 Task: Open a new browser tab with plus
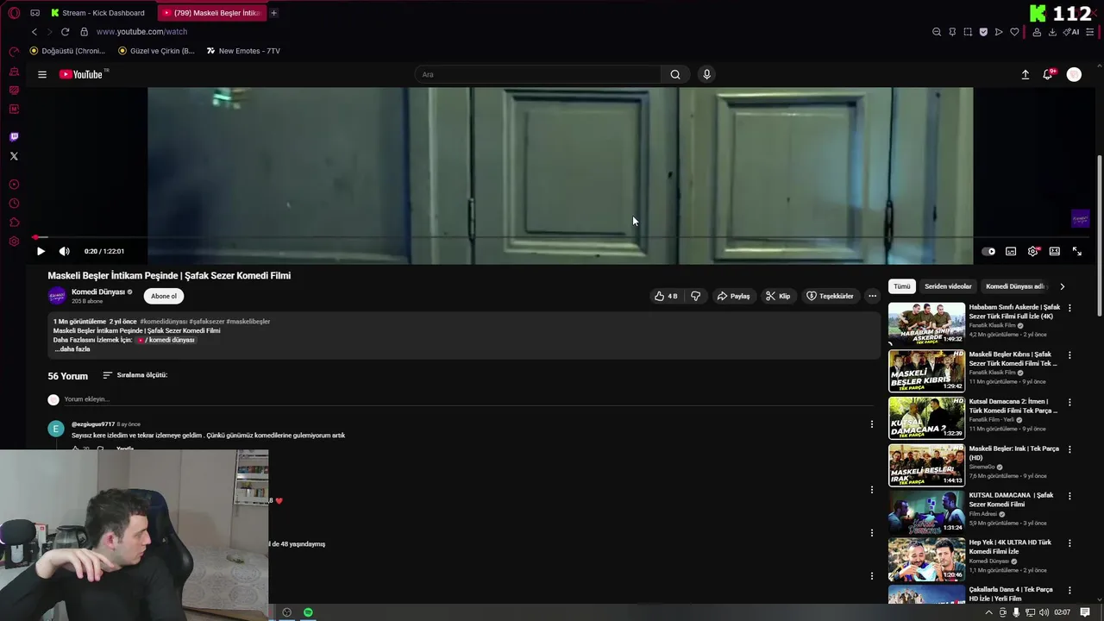273,13
